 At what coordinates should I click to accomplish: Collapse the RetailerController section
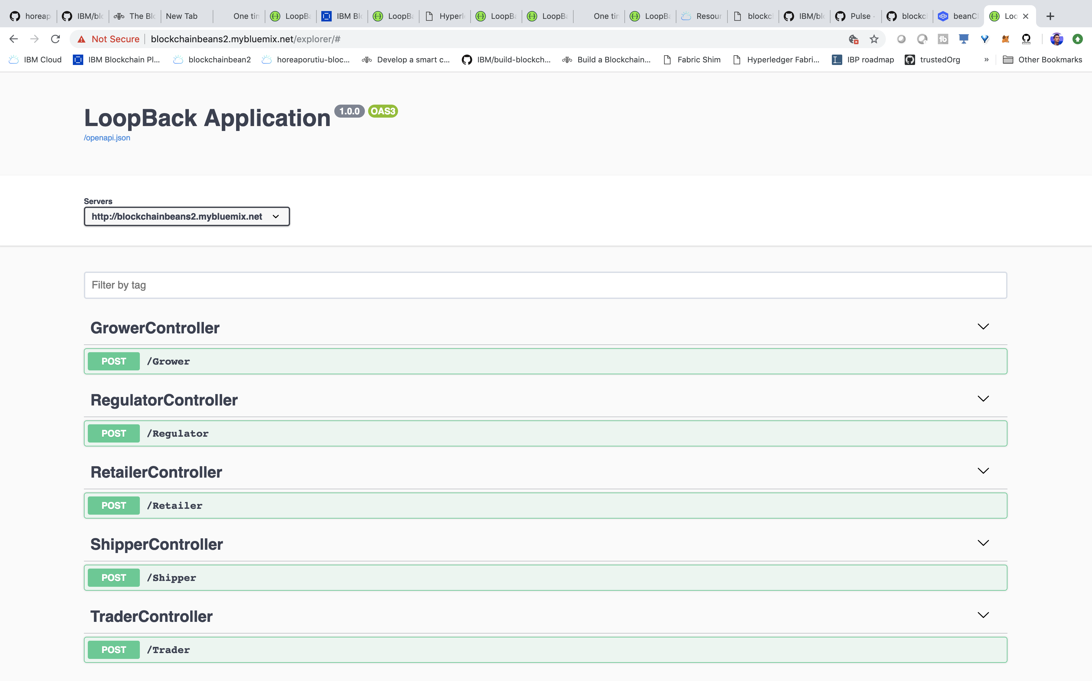(x=983, y=471)
